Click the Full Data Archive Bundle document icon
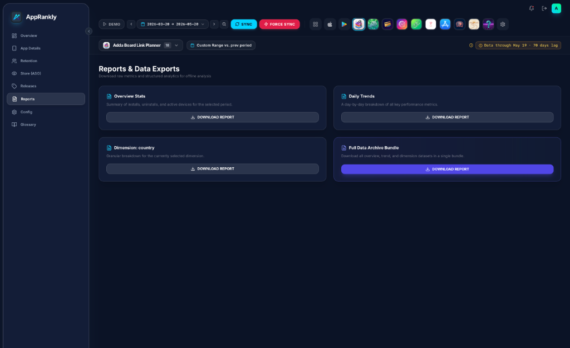 click(x=344, y=148)
